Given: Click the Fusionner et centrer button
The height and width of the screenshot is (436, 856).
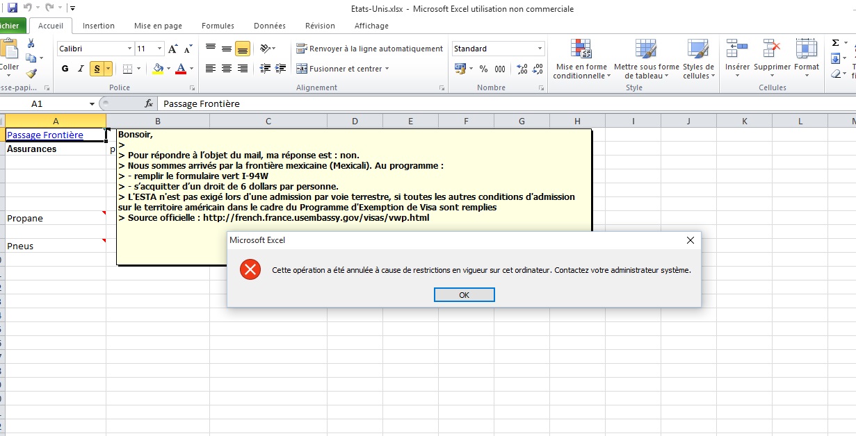Looking at the screenshot, I should tap(339, 69).
